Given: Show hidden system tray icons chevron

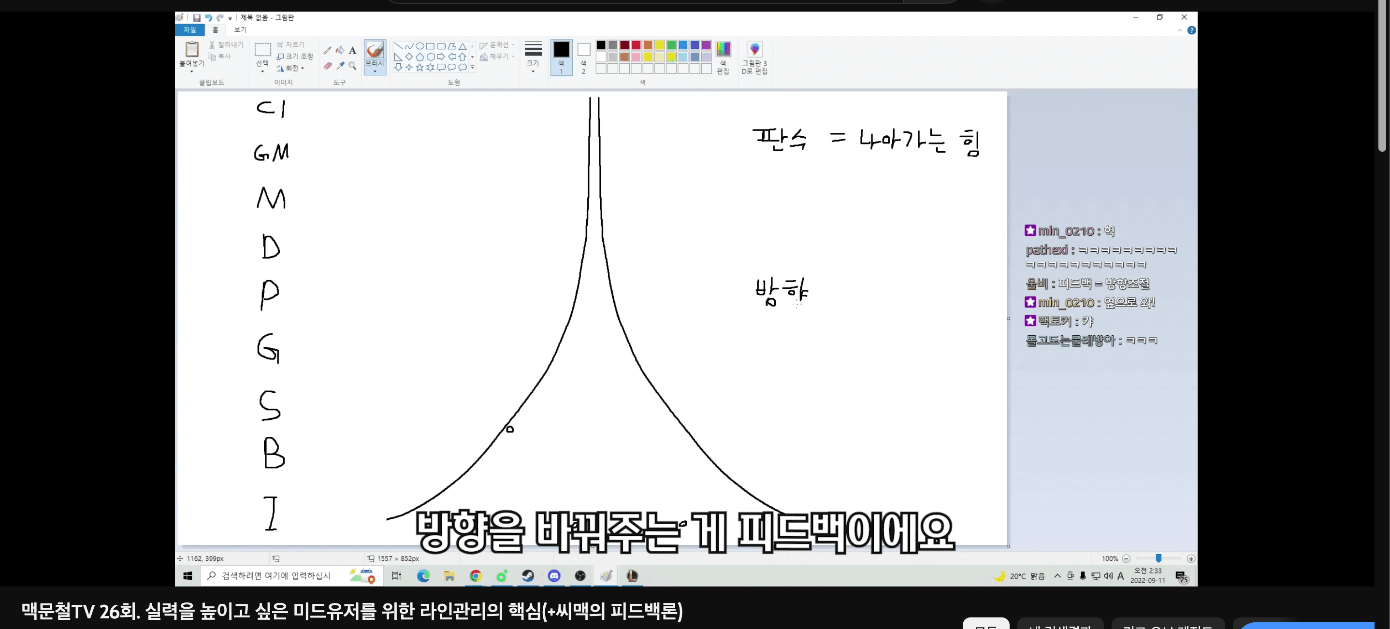Looking at the screenshot, I should [x=1057, y=576].
